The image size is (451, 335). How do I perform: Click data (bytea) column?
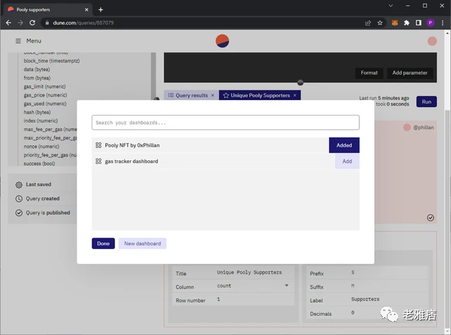(x=37, y=69)
